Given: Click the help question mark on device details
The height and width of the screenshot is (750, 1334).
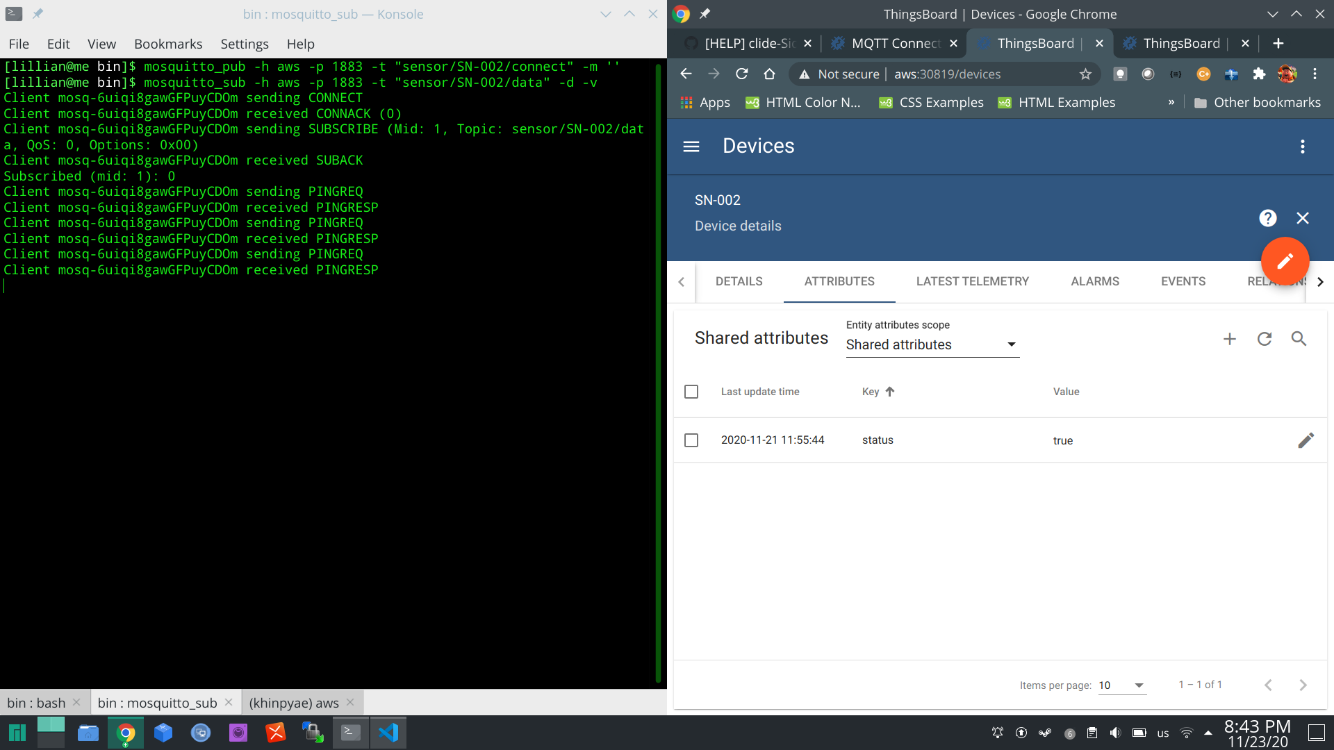Looking at the screenshot, I should click(1267, 217).
